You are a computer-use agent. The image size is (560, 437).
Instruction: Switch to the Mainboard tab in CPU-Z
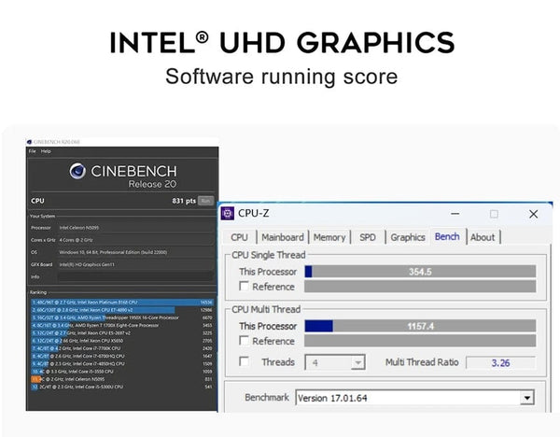coord(283,237)
